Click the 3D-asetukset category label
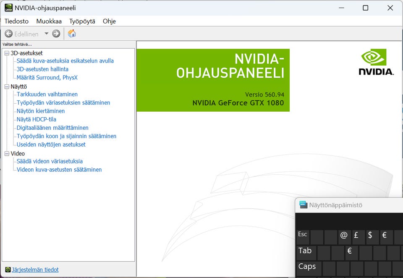This screenshot has width=403, height=278. coord(26,53)
